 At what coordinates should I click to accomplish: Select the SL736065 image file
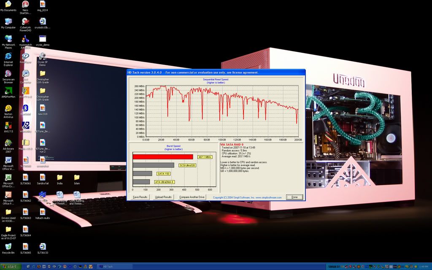click(25, 248)
